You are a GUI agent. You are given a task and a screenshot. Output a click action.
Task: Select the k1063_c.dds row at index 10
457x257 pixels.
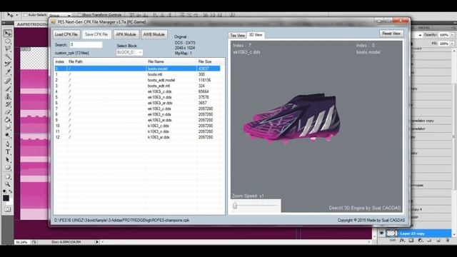[x=137, y=126]
